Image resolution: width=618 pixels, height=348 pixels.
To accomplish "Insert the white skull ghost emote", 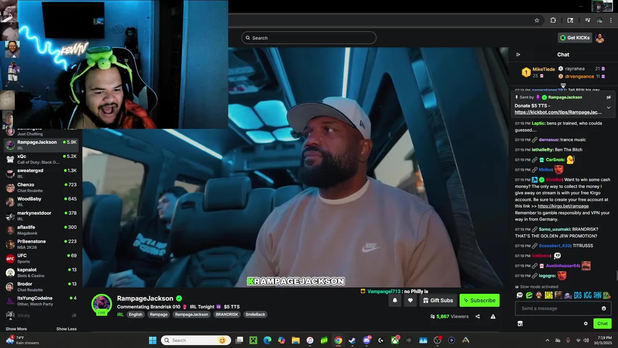I will click(520, 295).
